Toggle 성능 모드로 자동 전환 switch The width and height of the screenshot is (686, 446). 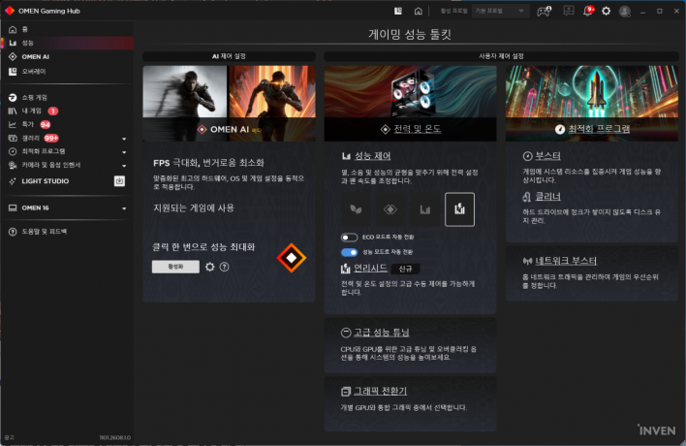click(349, 252)
